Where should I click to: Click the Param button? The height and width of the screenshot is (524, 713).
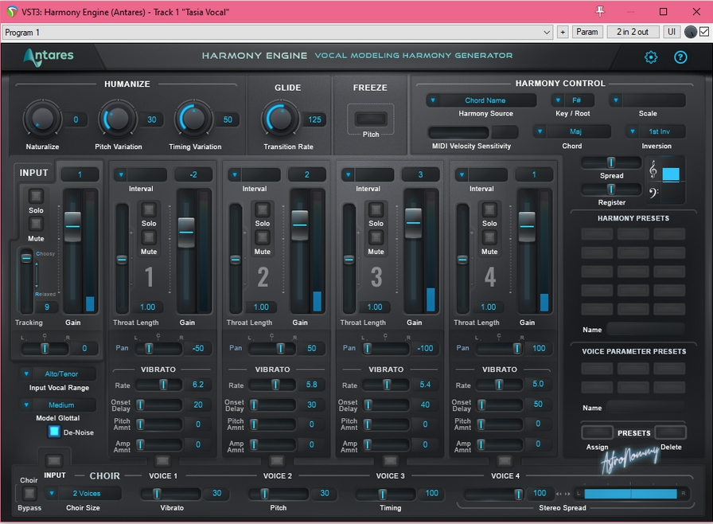587,32
